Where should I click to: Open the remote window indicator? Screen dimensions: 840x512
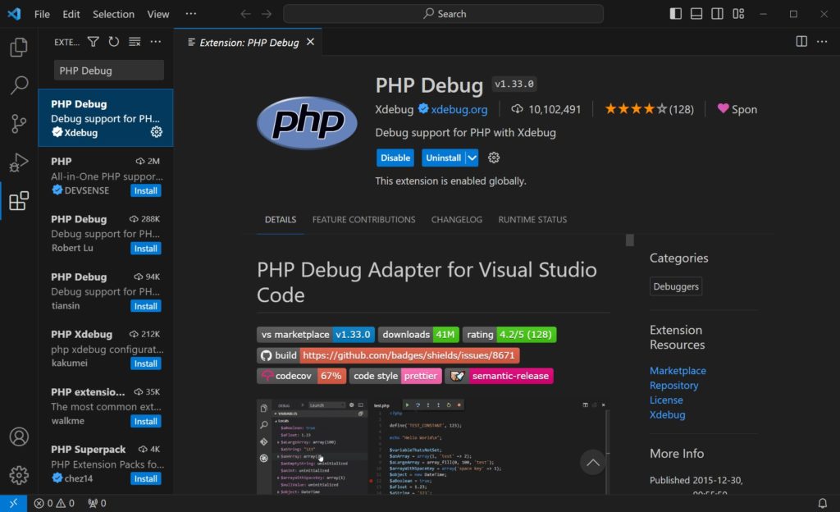[x=13, y=504]
